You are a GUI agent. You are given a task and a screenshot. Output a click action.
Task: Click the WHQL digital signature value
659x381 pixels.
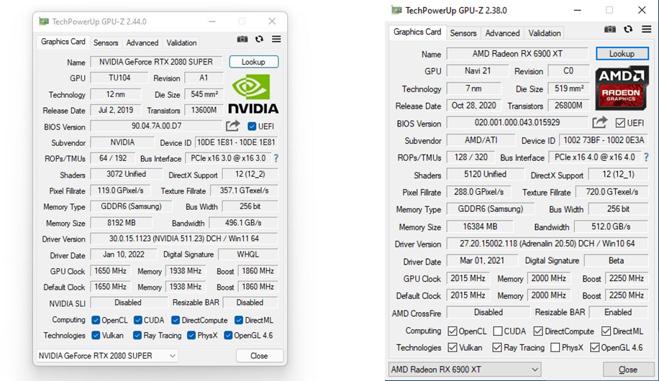(248, 254)
